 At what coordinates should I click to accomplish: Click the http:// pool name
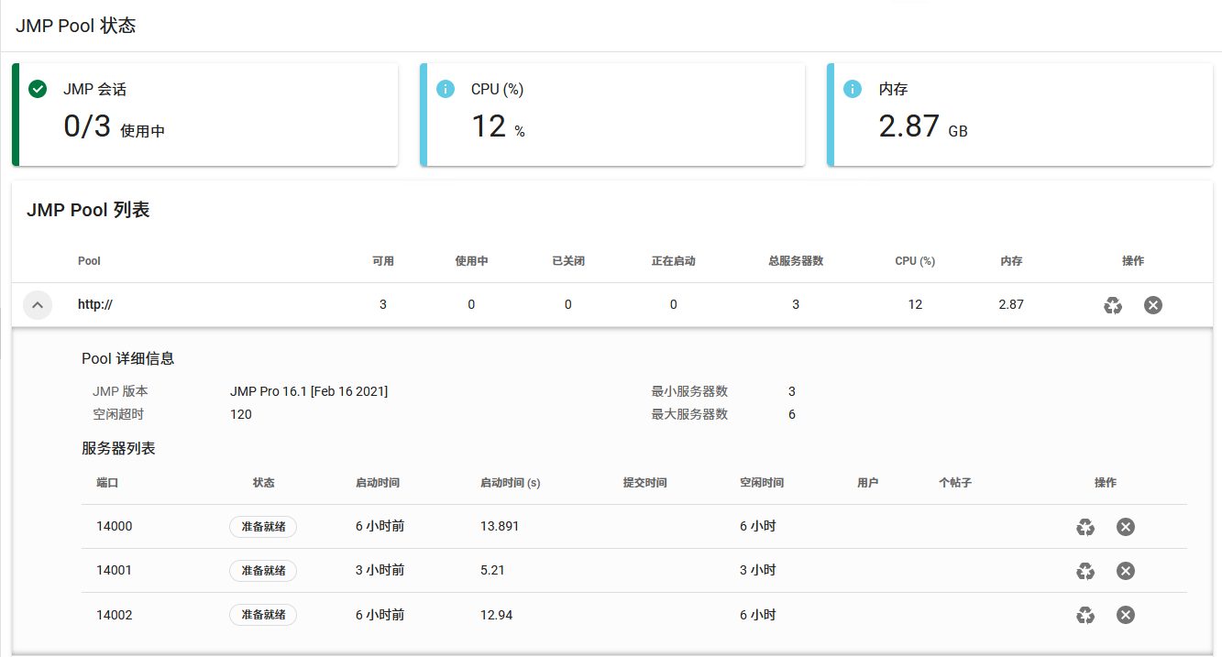[x=94, y=305]
